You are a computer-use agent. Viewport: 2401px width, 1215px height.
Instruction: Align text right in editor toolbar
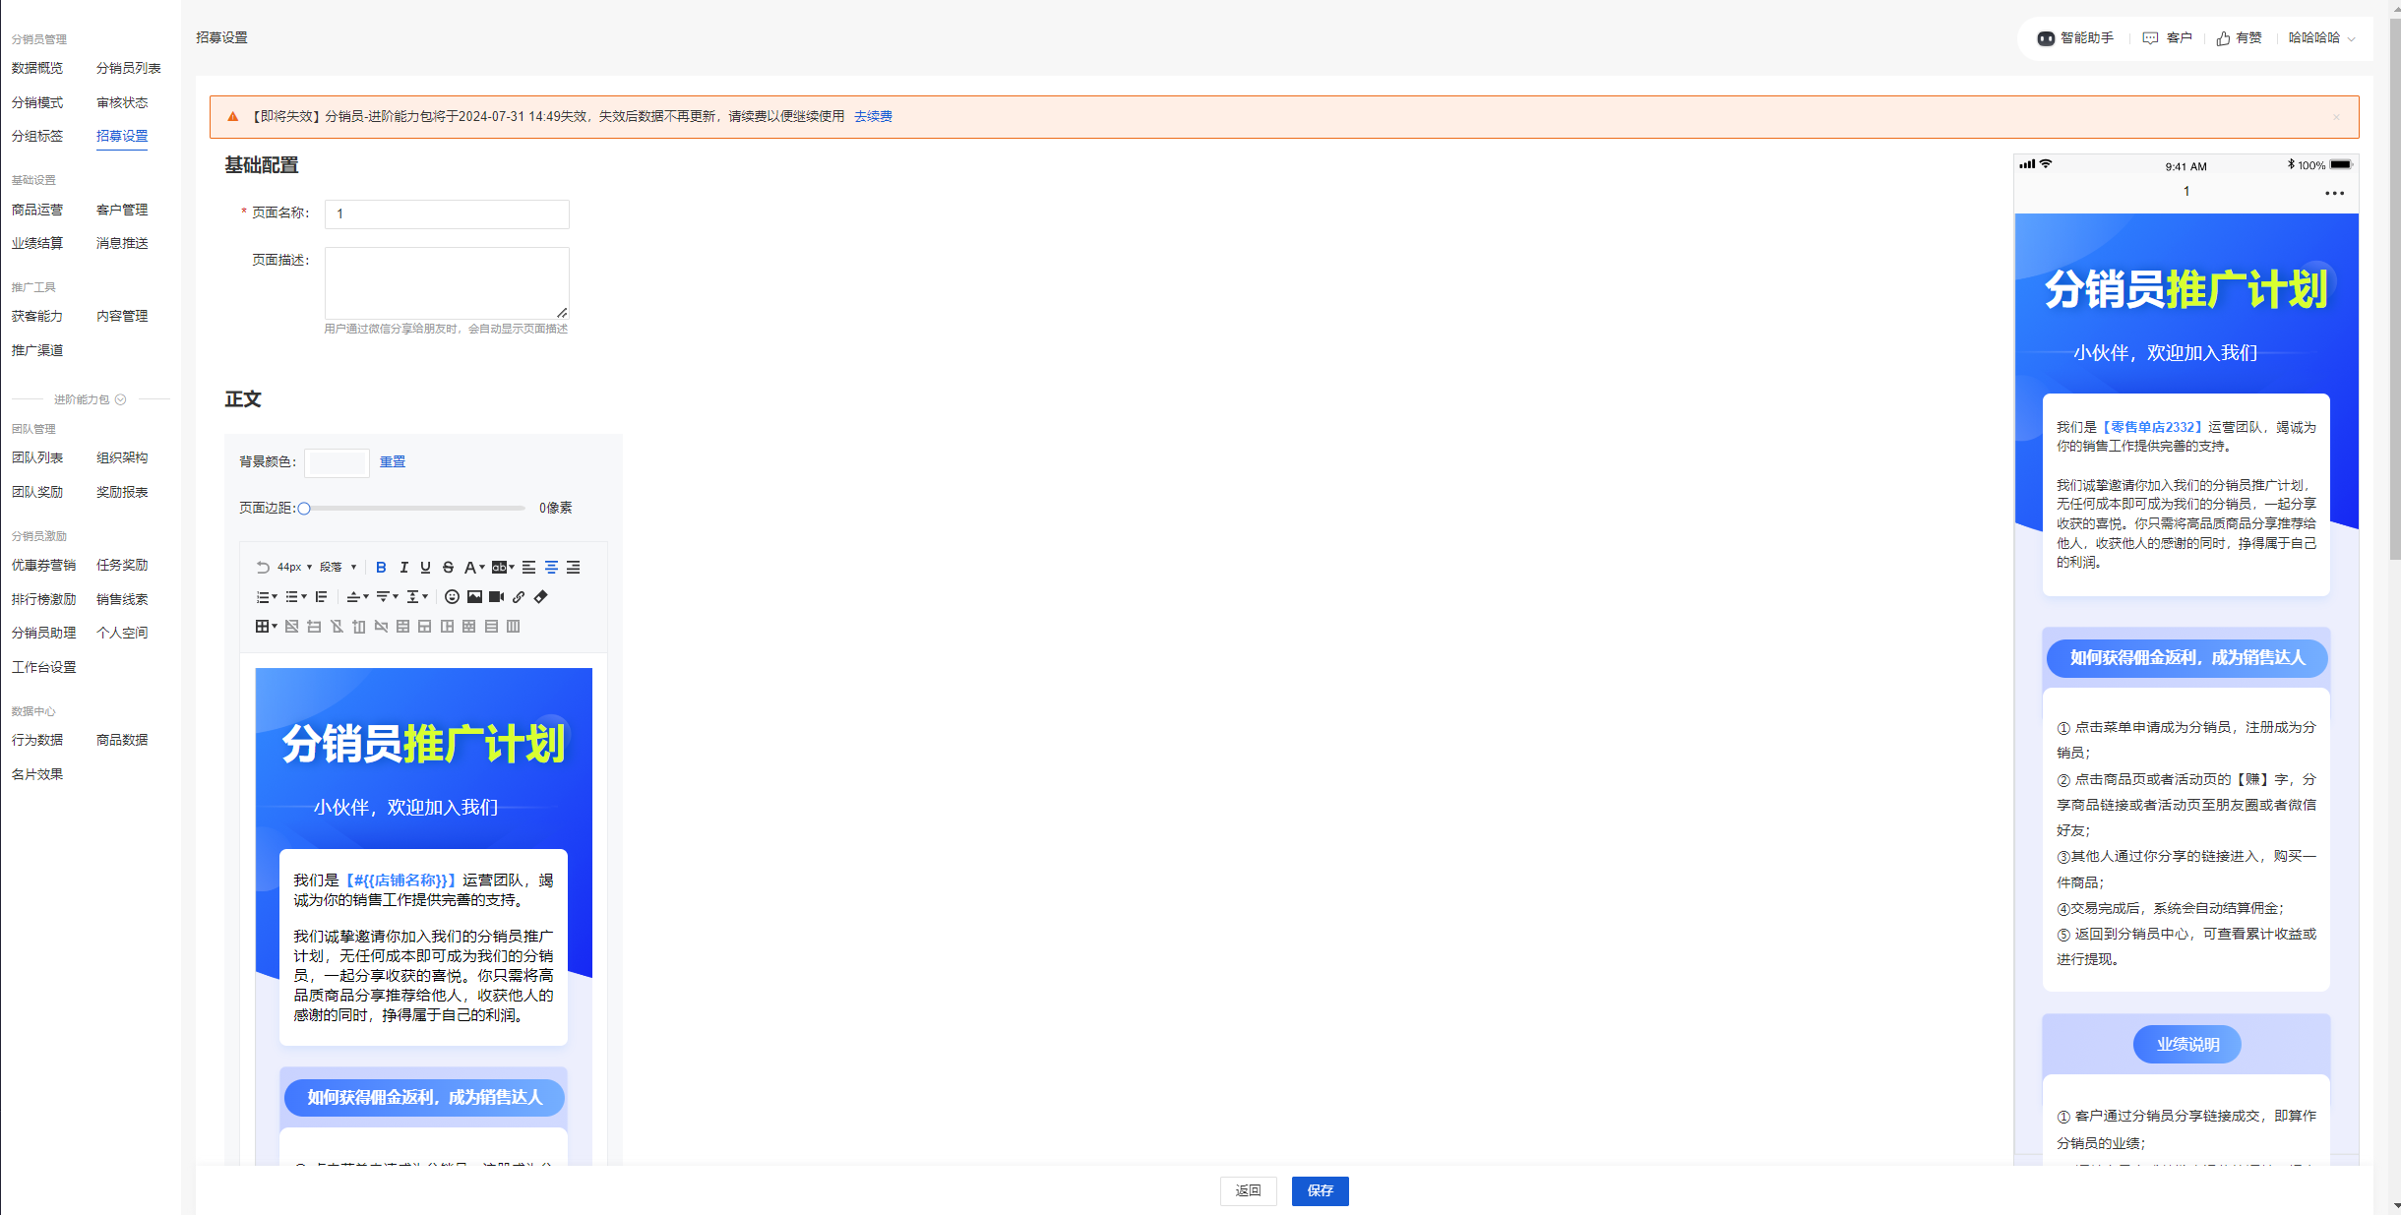[574, 568]
